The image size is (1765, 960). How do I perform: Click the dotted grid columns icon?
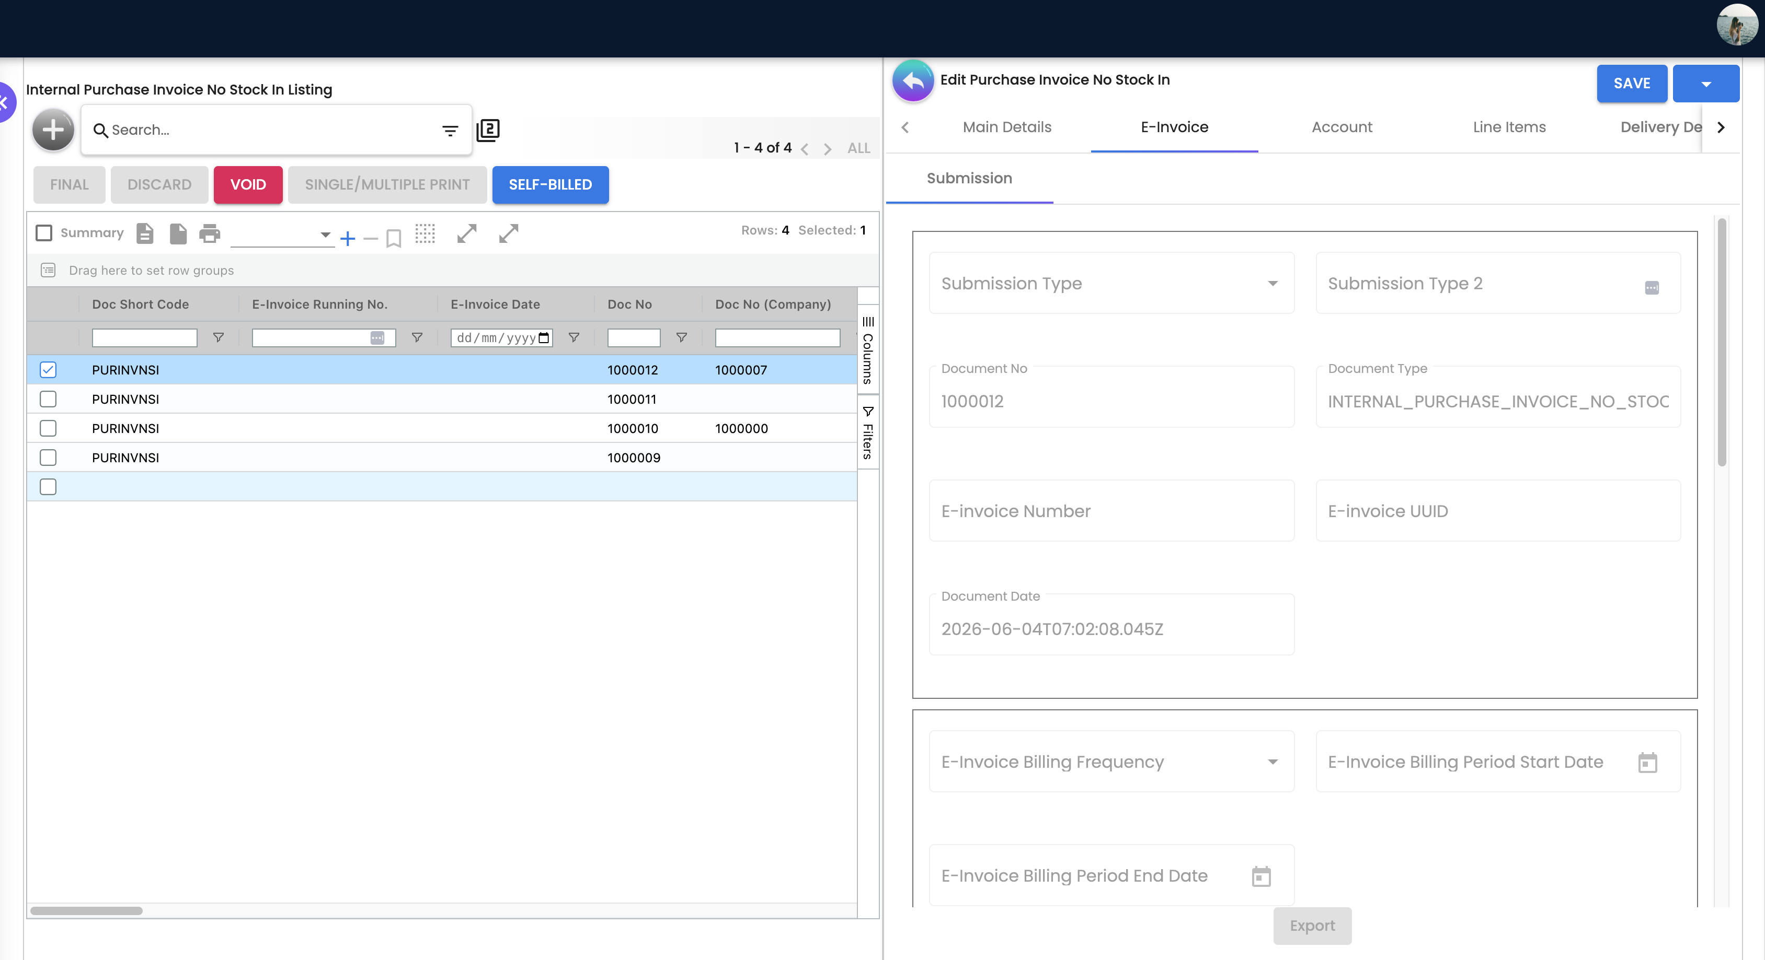click(425, 233)
